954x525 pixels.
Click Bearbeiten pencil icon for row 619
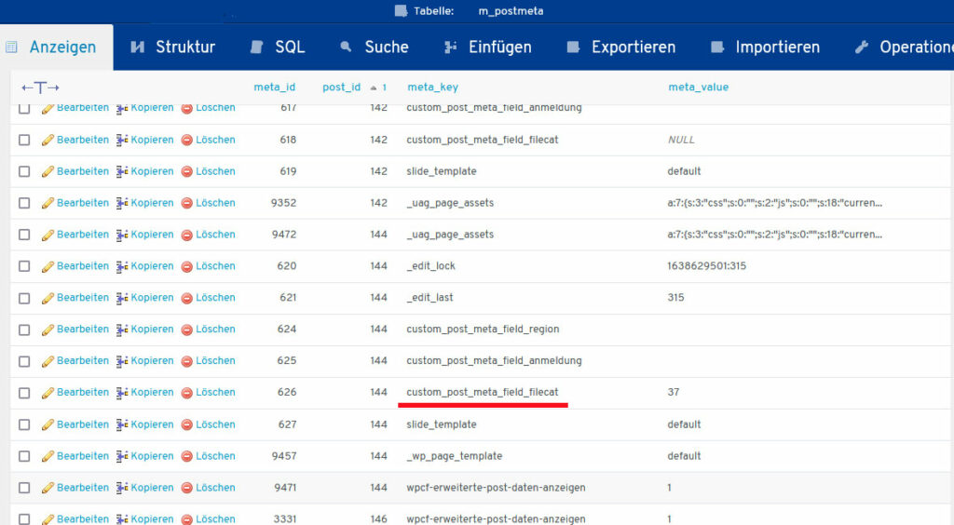[48, 171]
